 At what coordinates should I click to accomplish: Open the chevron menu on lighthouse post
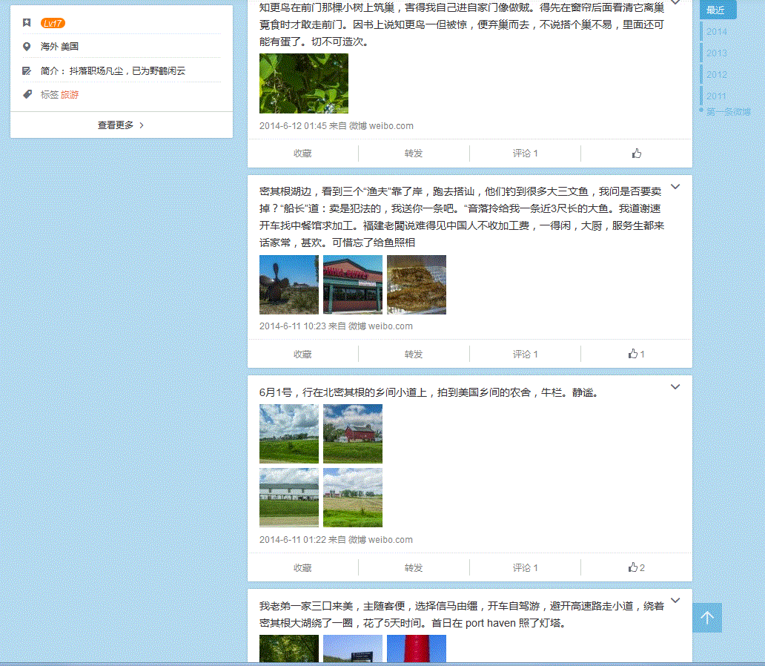[x=675, y=600]
